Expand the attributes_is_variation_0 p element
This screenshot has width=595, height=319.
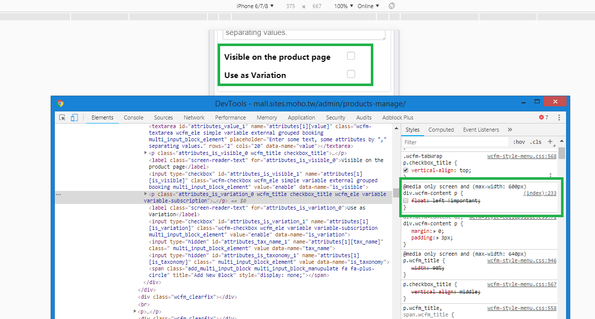[x=146, y=193]
